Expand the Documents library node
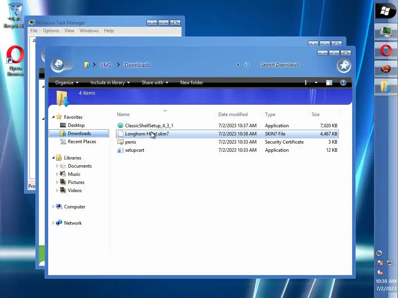 coord(57,166)
